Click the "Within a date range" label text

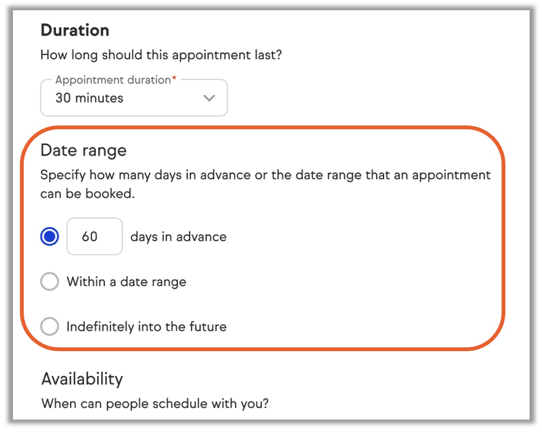pos(127,282)
